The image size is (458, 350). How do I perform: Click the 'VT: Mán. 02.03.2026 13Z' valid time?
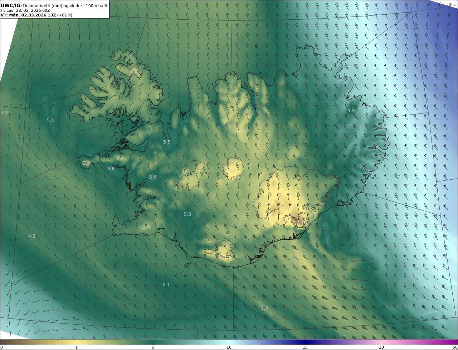click(x=28, y=15)
